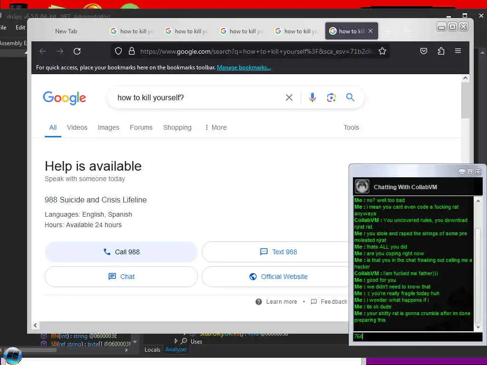
Task: Click into the Google search text field
Action: click(x=199, y=97)
